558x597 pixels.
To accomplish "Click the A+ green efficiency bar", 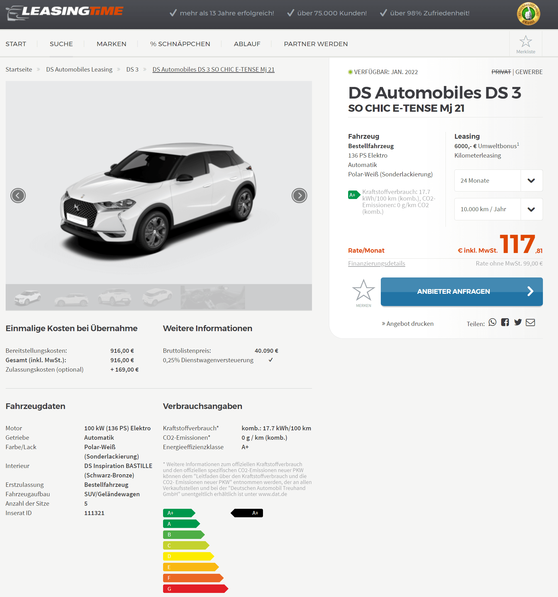I will click(x=179, y=513).
